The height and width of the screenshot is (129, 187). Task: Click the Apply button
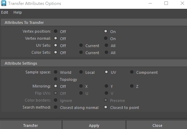click(94, 125)
